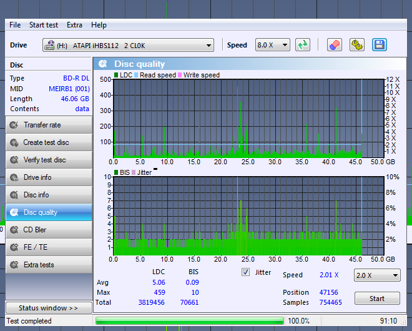Open the Help menu

click(99, 25)
